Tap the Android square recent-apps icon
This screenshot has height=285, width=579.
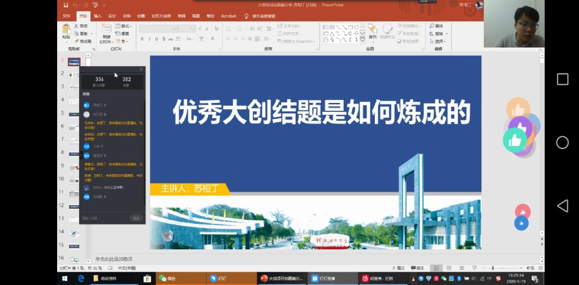(562, 79)
